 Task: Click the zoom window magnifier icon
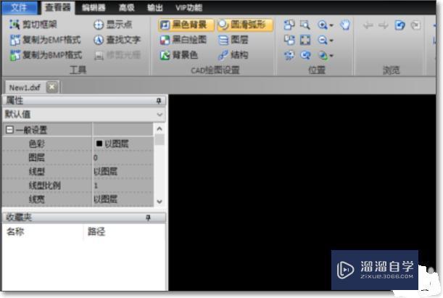tap(305, 25)
